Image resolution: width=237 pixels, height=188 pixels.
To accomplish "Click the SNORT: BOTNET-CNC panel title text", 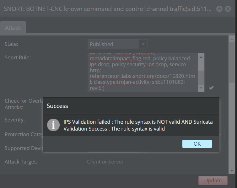I will click(x=108, y=9).
